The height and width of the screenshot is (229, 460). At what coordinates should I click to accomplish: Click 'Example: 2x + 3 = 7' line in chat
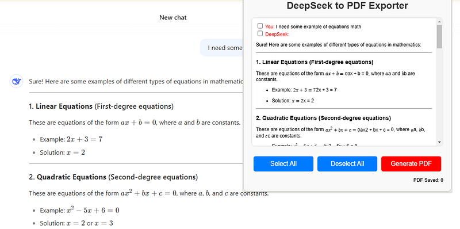71,139
